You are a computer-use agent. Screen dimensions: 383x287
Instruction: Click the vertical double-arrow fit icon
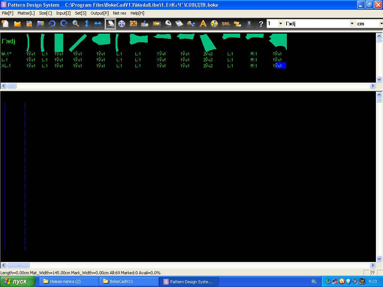[87, 24]
